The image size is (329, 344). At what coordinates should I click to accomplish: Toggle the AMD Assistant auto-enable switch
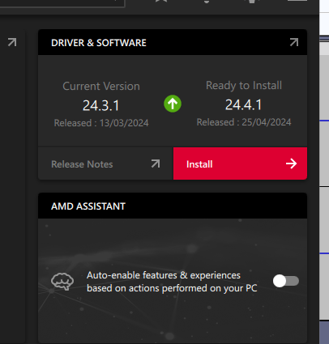tap(286, 281)
